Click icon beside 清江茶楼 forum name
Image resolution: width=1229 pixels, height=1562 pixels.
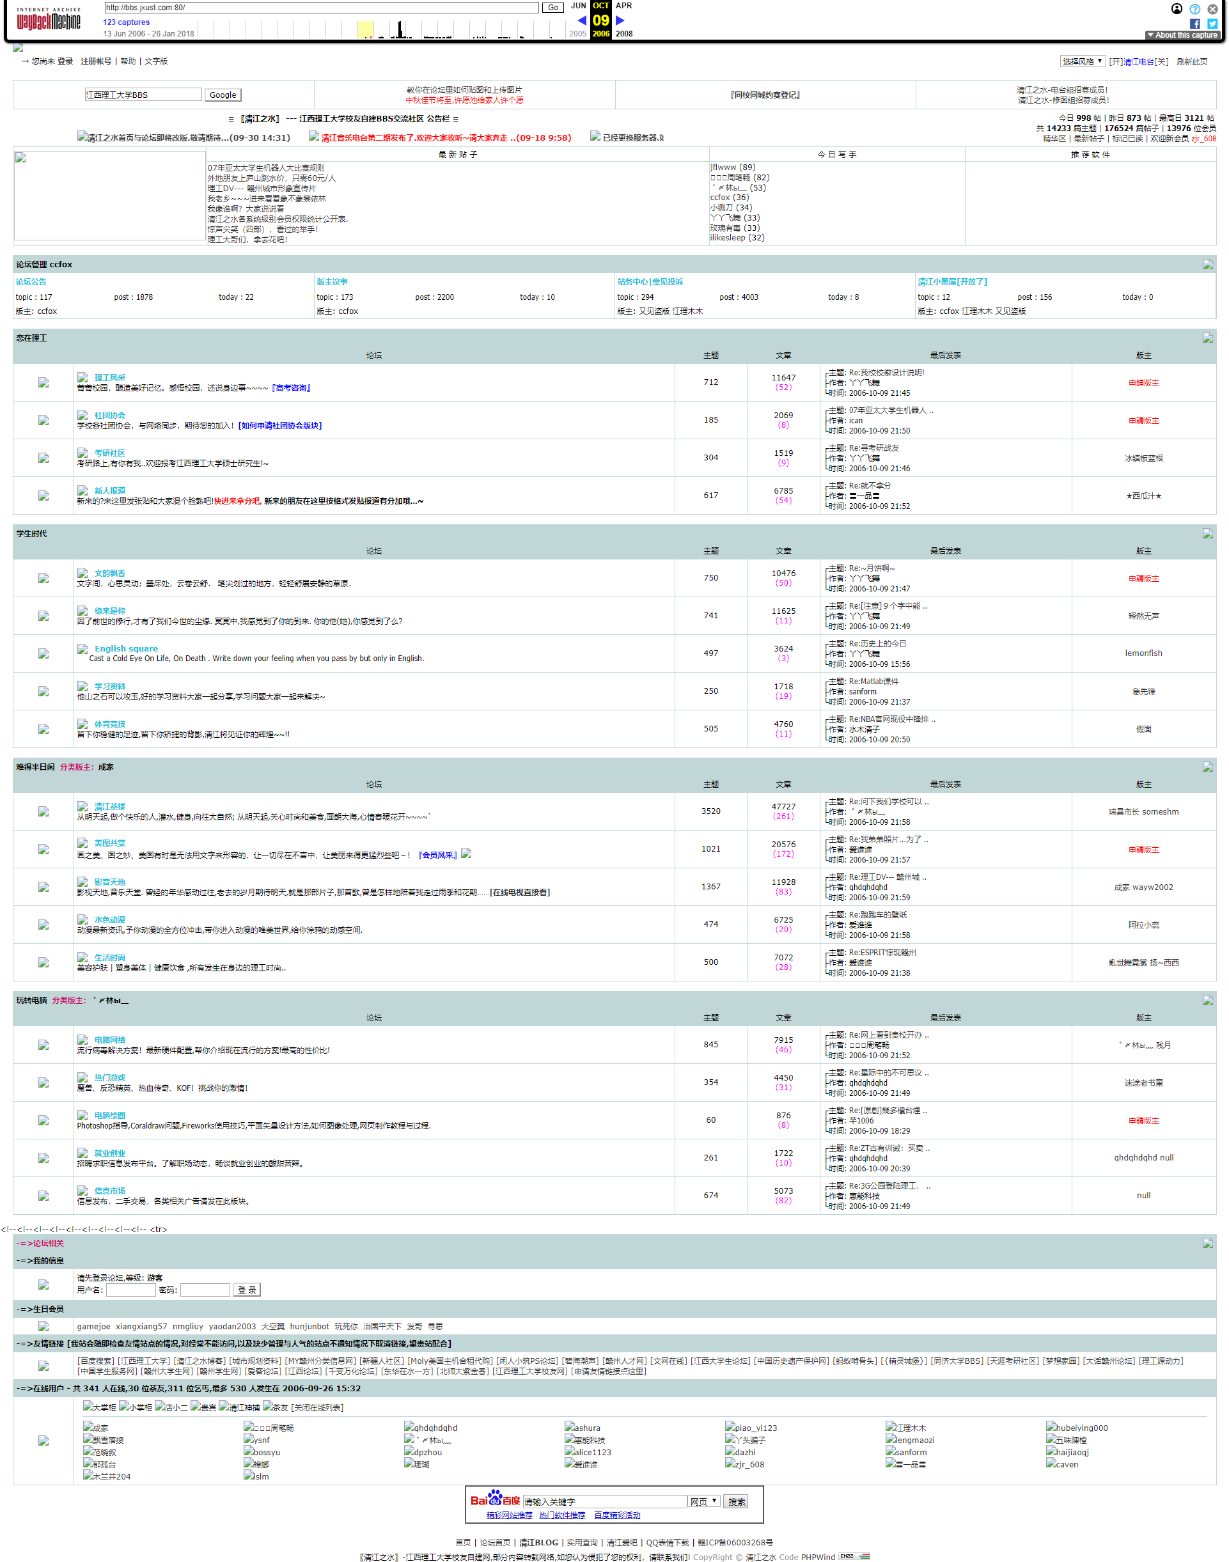tap(82, 806)
